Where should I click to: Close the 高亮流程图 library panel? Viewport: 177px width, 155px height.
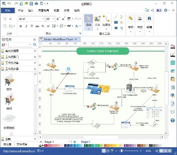tap(35, 51)
